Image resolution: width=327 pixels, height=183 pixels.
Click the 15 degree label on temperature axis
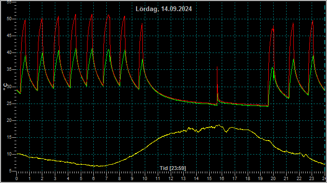(x=9, y=137)
